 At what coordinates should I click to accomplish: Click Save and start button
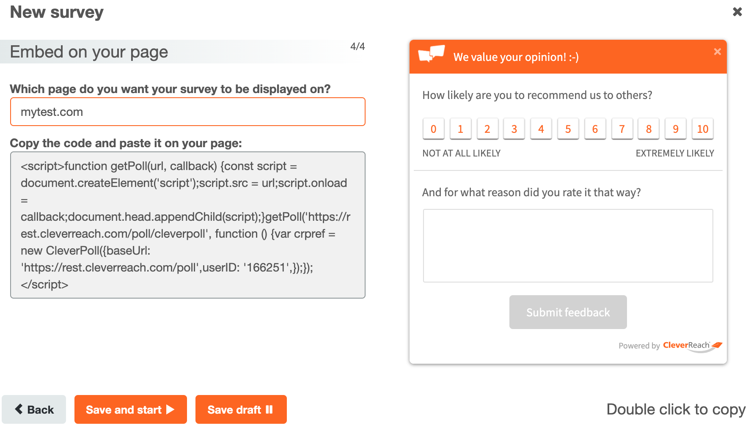[131, 409]
